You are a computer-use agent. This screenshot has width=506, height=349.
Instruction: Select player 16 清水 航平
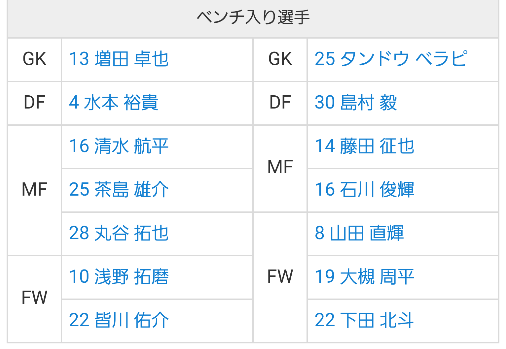(x=119, y=146)
